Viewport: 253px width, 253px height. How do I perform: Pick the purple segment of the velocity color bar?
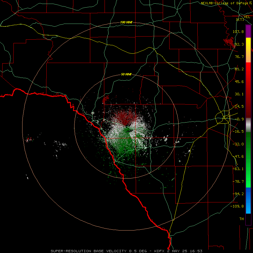(x=248, y=31)
